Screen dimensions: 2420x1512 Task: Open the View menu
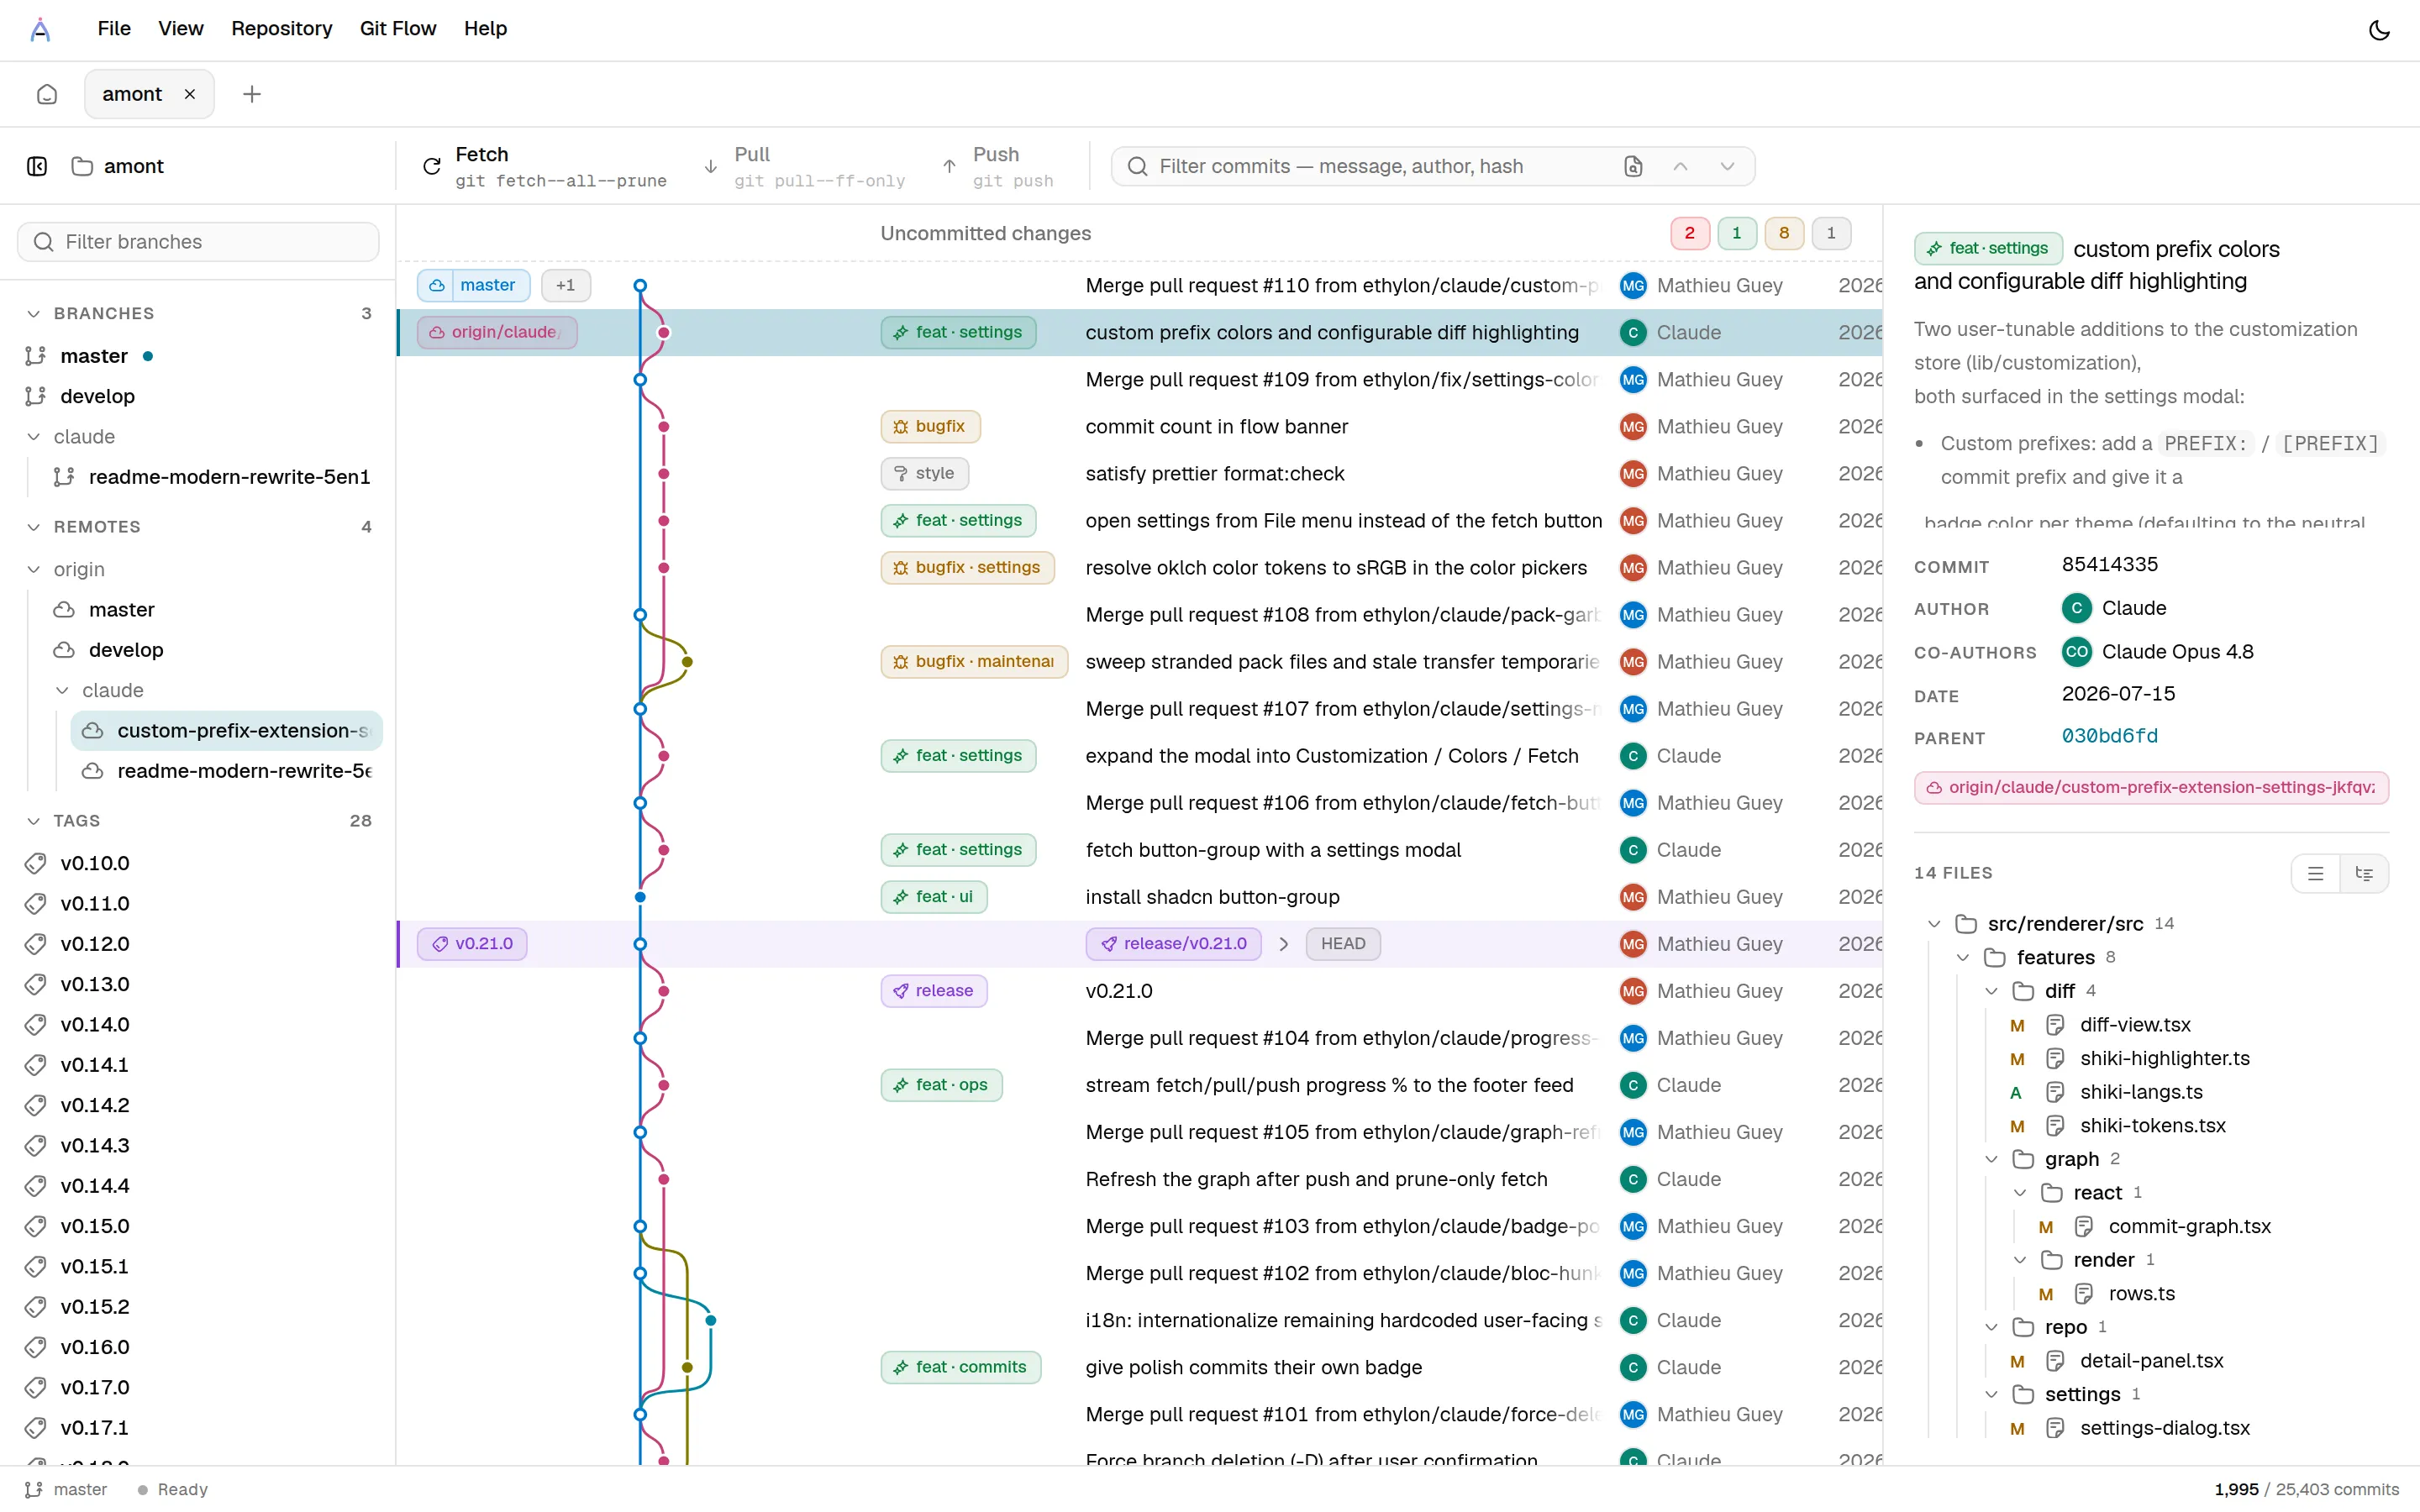(180, 28)
